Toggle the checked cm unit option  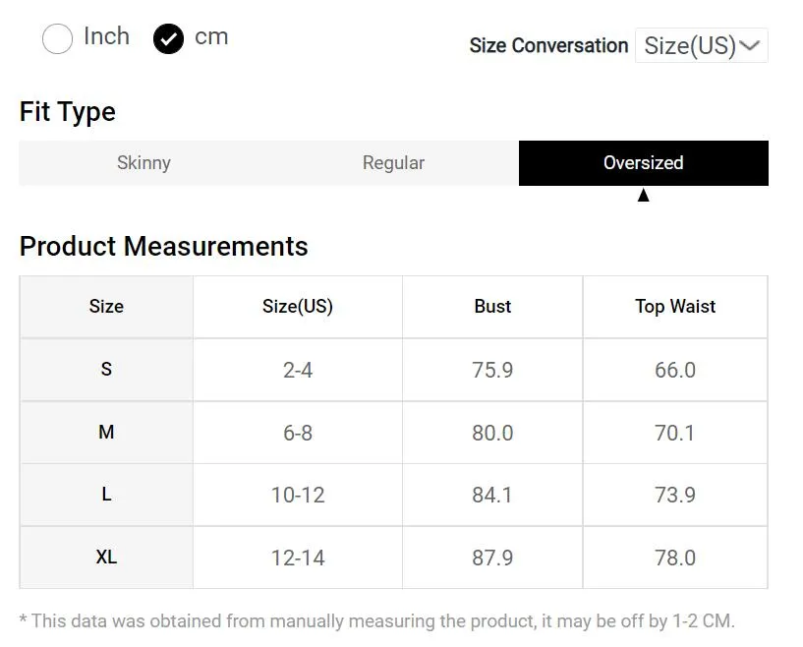(x=168, y=39)
